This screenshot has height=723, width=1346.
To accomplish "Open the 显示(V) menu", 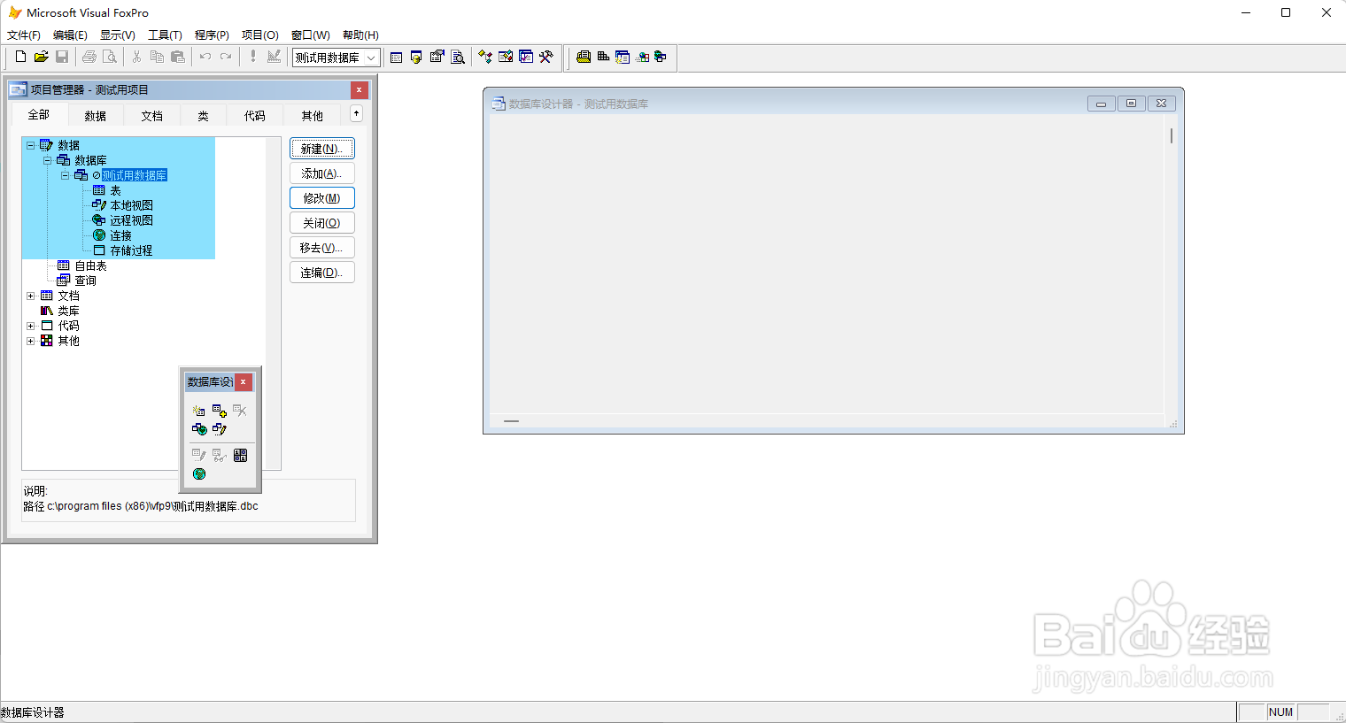I will pyautogui.click(x=118, y=35).
